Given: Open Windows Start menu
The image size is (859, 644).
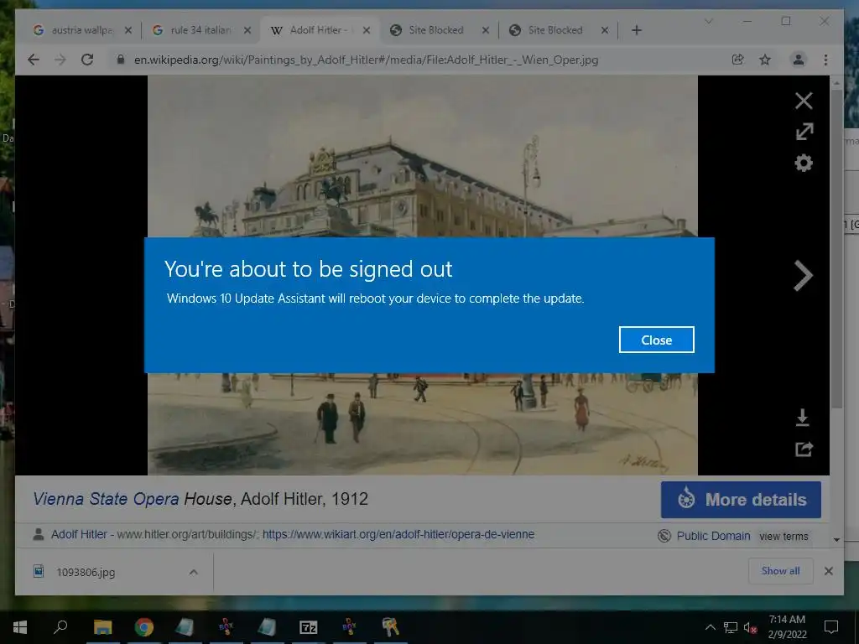Looking at the screenshot, I should point(20,627).
